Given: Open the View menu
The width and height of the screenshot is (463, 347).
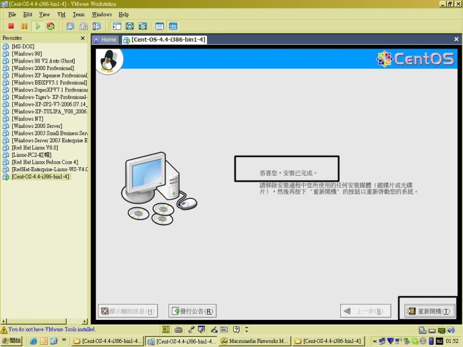Looking at the screenshot, I should coord(45,14).
